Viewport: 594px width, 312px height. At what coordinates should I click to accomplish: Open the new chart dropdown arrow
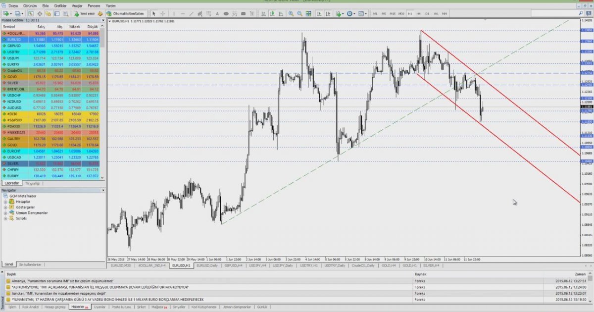pos(11,13)
